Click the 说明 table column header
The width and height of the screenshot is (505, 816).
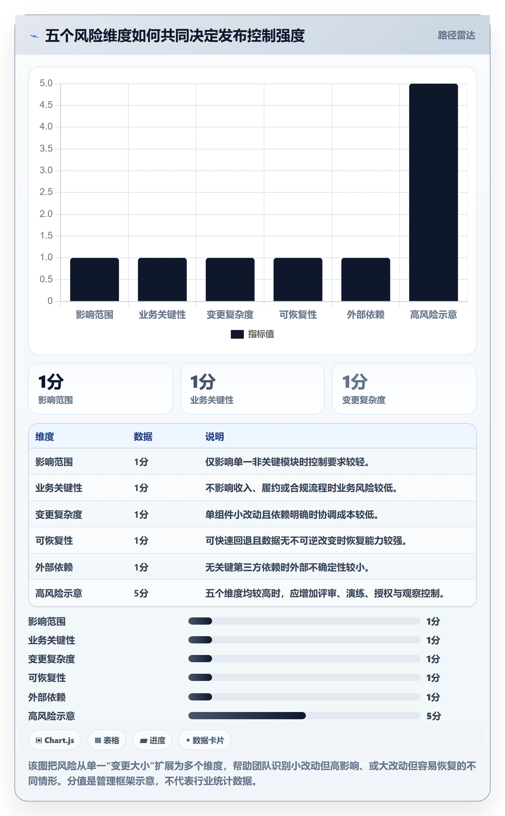(x=215, y=437)
